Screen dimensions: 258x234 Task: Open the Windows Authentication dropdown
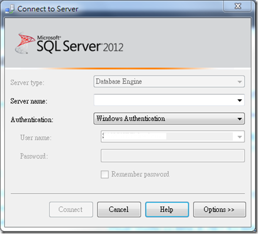(x=169, y=119)
